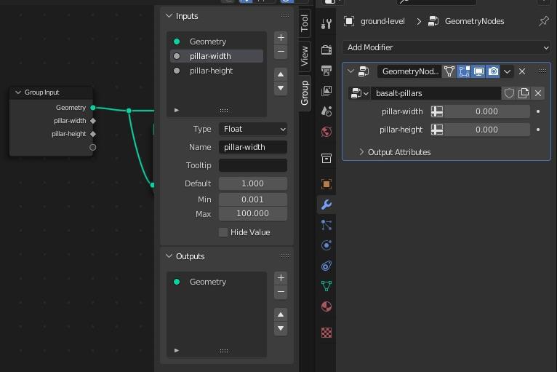Select the pillar-height input in list
Screen dimensions: 557x372
point(211,71)
